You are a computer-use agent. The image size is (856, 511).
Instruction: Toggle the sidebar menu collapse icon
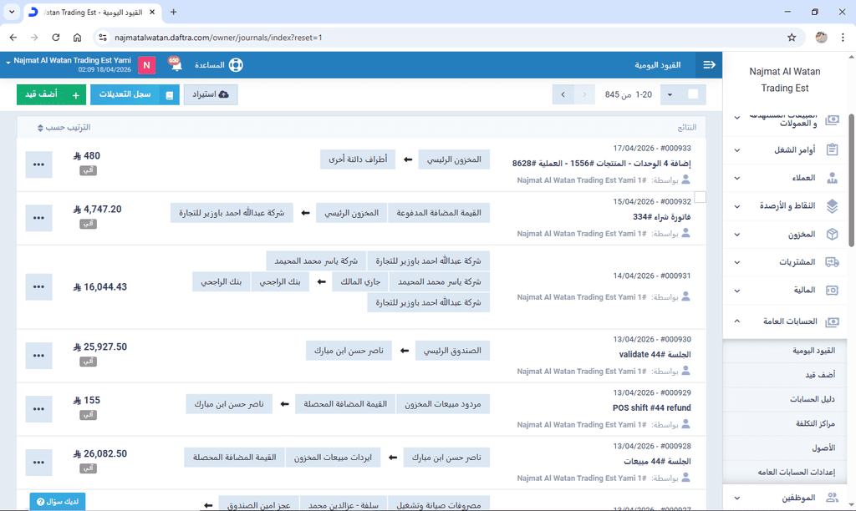pos(709,65)
